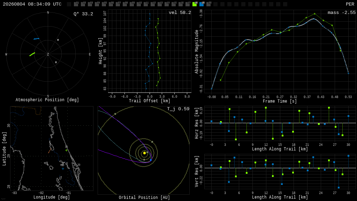The image size is (357, 201).
Task: Select the blue station 19 indicator box
Action: [x=202, y=4]
